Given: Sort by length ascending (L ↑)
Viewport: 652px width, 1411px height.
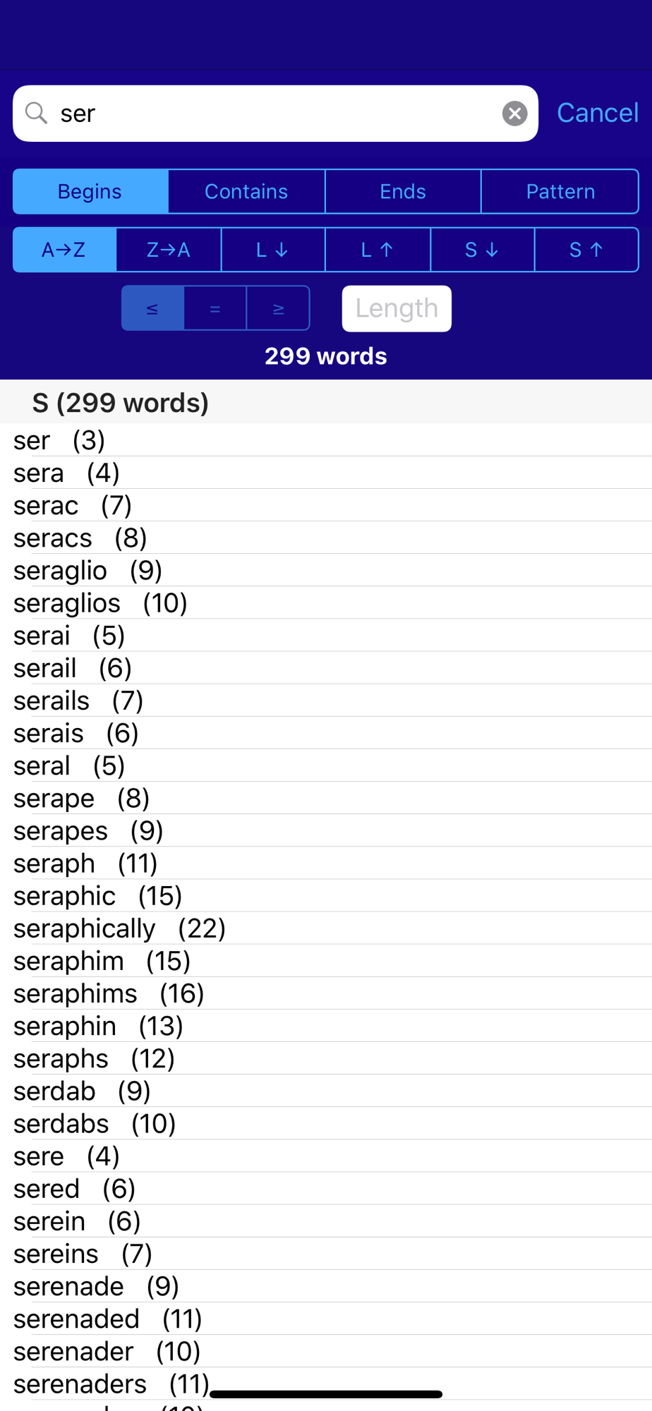Looking at the screenshot, I should coord(378,250).
